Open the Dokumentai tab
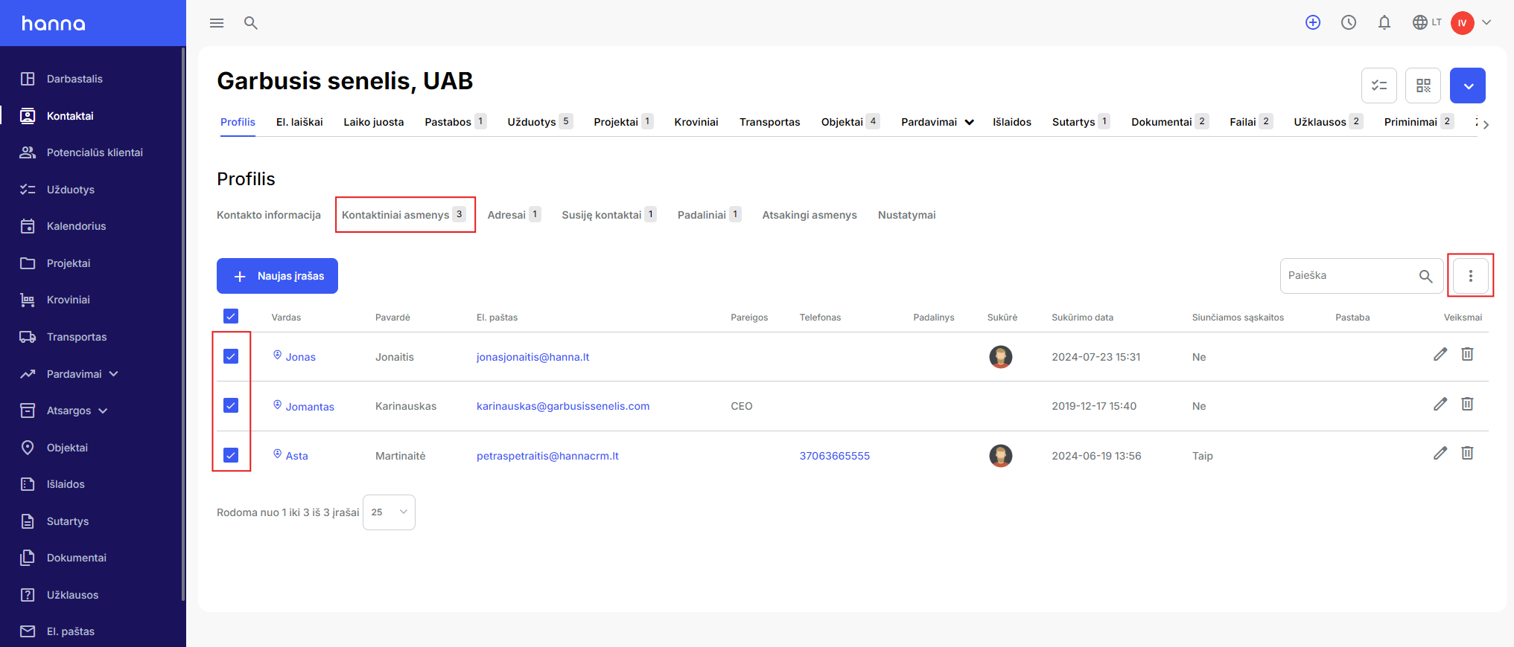The image size is (1514, 647). click(1169, 122)
